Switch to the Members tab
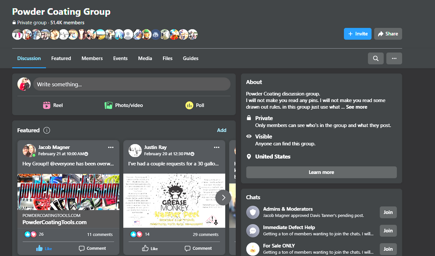Image resolution: width=435 pixels, height=256 pixels. pyautogui.click(x=92, y=58)
